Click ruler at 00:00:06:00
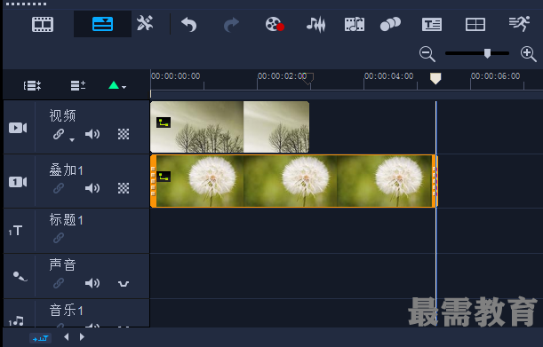This screenshot has width=543, height=347. [x=495, y=76]
